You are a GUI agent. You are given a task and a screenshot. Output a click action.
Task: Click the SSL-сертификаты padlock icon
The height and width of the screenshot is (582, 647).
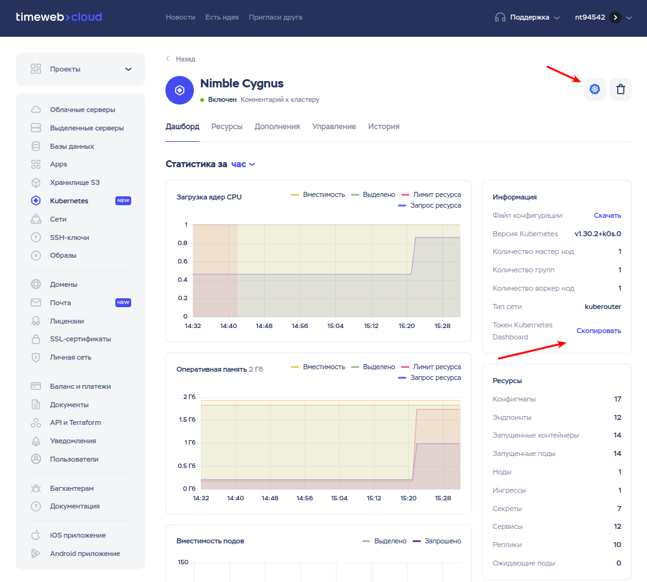[36, 339]
